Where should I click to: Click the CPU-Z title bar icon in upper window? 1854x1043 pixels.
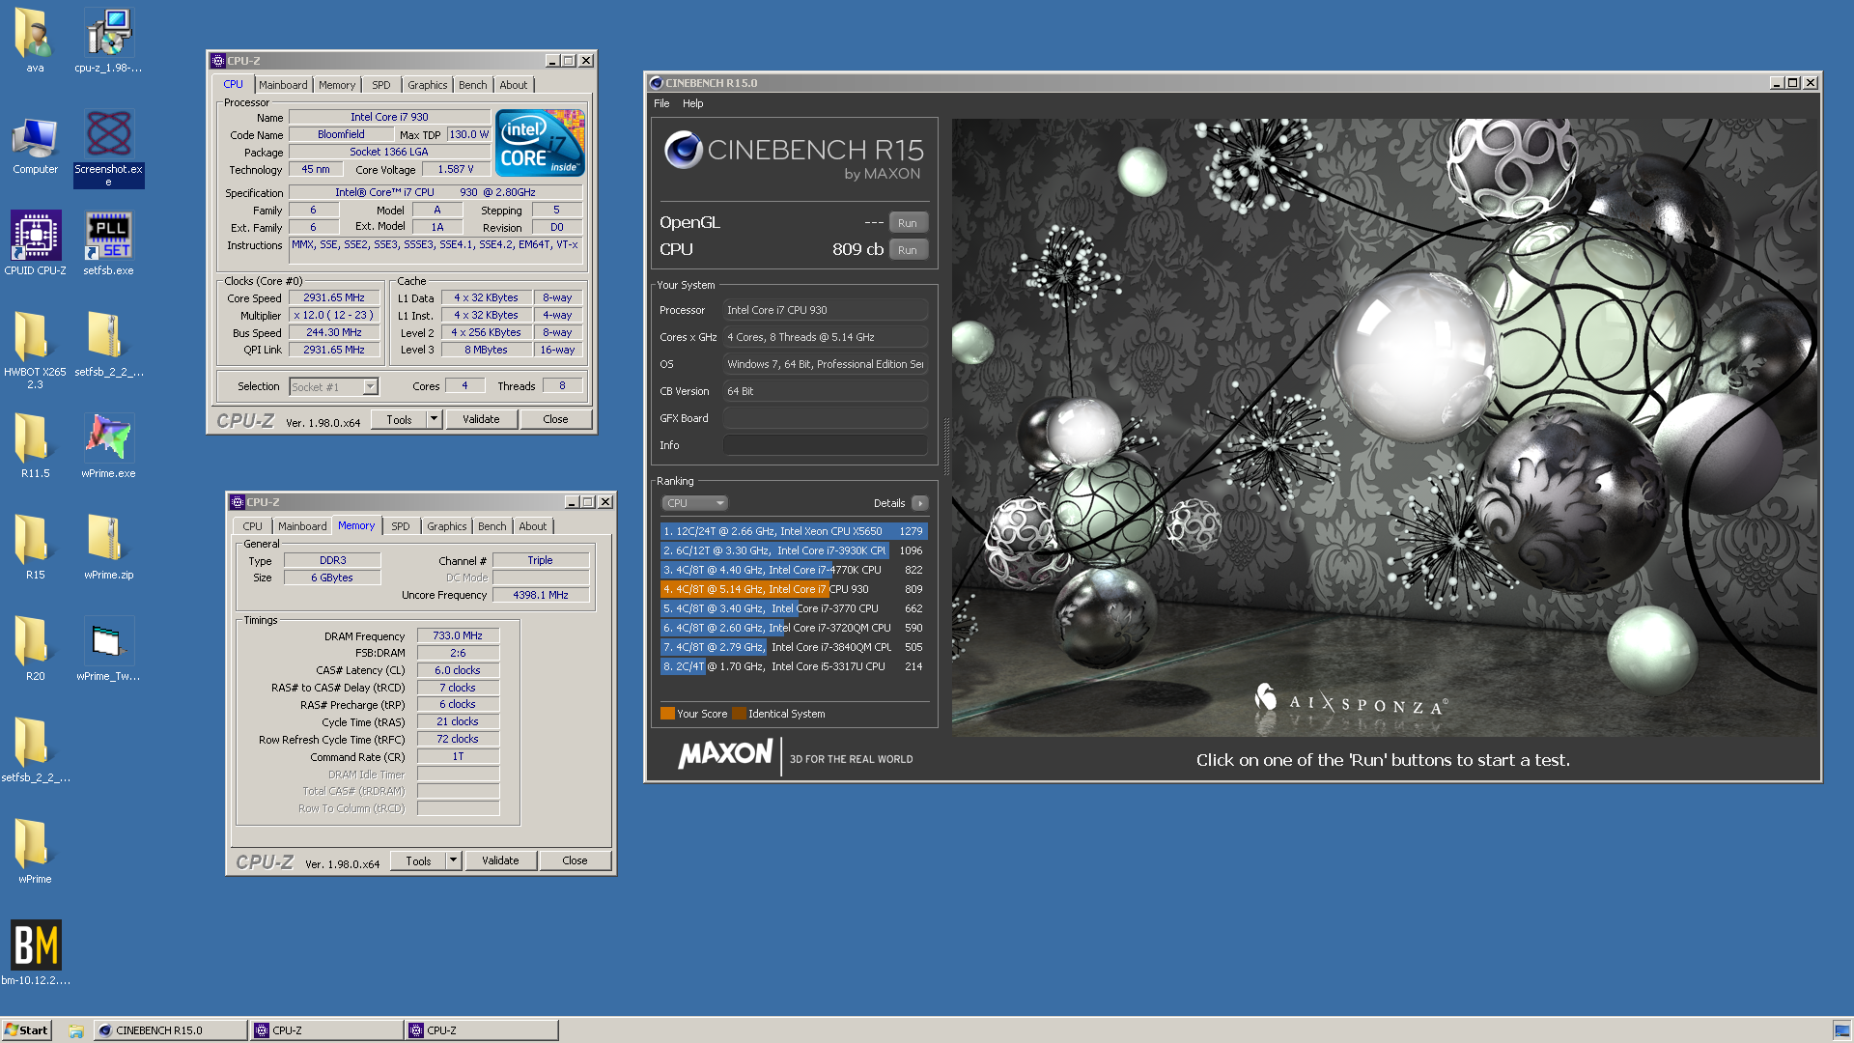coord(218,61)
